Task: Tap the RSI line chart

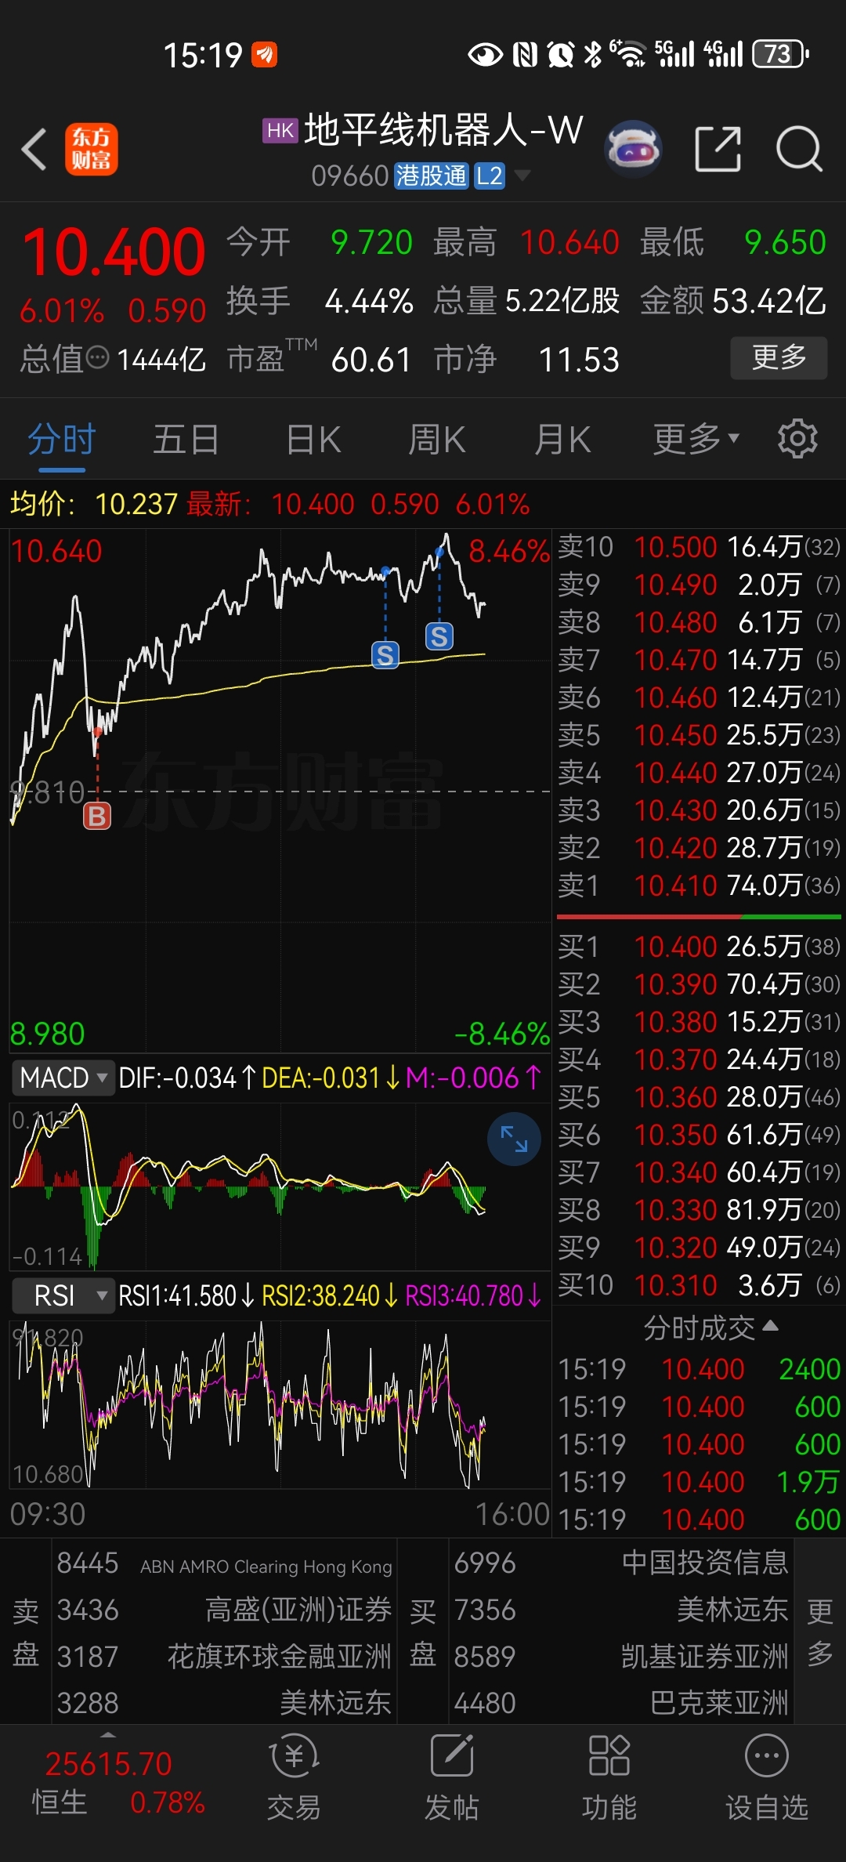Action: pos(280,1405)
